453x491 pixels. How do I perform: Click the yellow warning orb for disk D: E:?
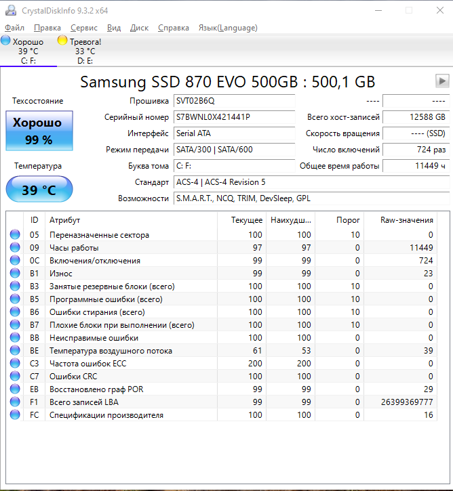(62, 41)
